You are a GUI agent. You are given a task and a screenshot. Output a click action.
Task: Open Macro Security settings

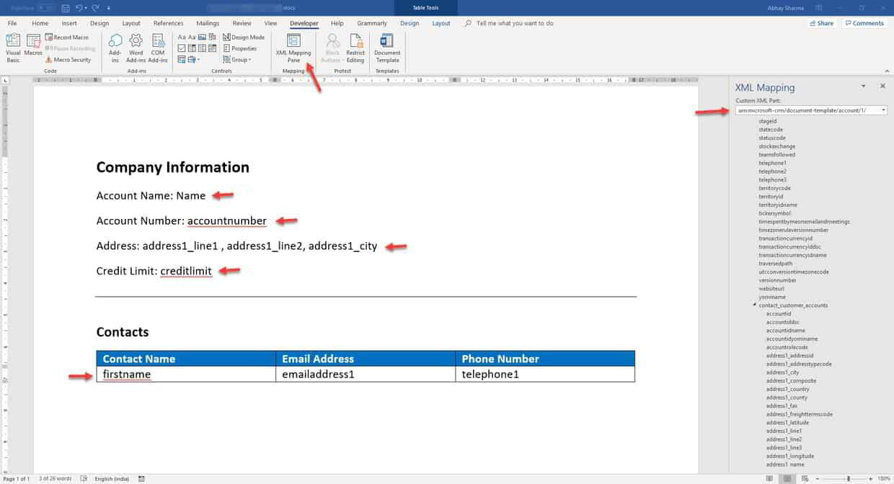[69, 60]
